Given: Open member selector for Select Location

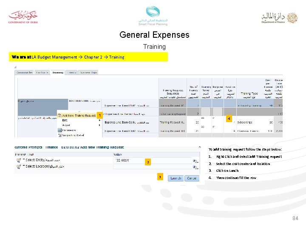Looking at the screenshot, I should [195, 167].
